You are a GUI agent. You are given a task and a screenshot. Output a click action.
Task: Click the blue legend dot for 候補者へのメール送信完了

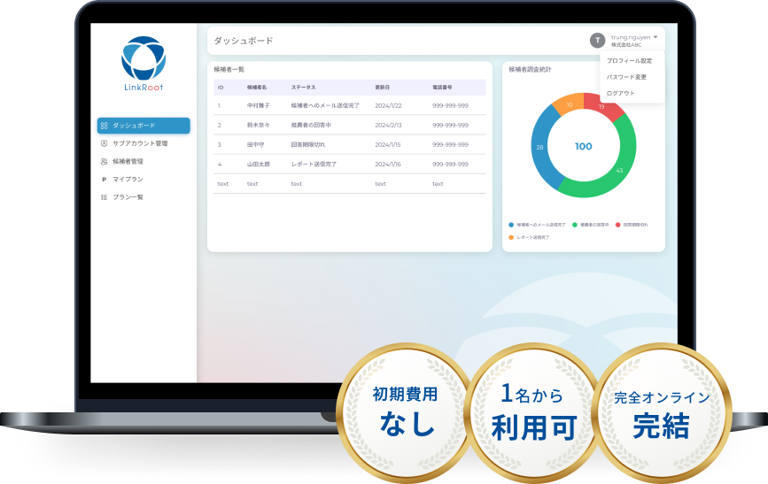pos(511,225)
